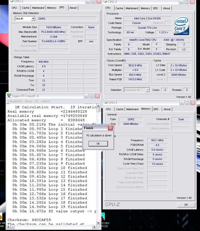Open About tab in SPD window
The width and height of the screenshot is (200, 231).
coord(73,8)
